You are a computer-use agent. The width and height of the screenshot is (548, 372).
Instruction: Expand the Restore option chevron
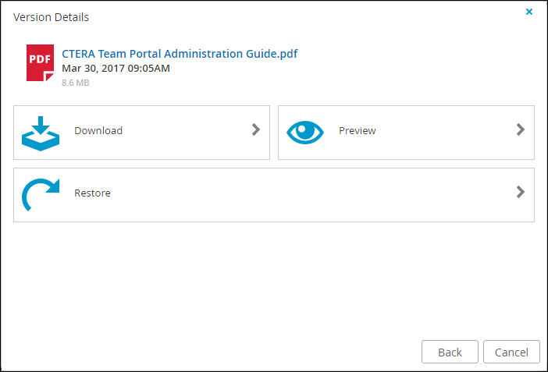[x=521, y=192]
